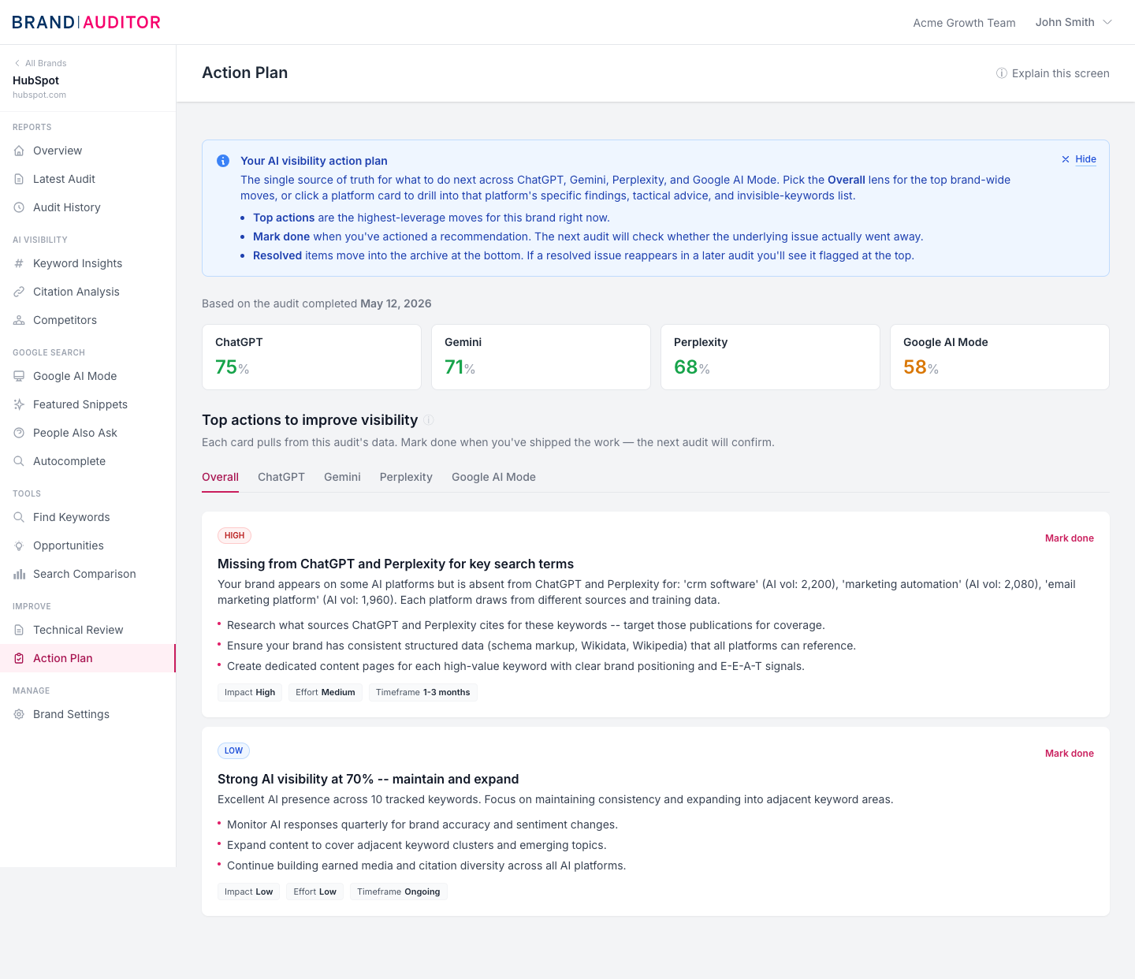Switch to the ChatGPT tab
Screen dimensions: 1135x979
[x=281, y=477]
